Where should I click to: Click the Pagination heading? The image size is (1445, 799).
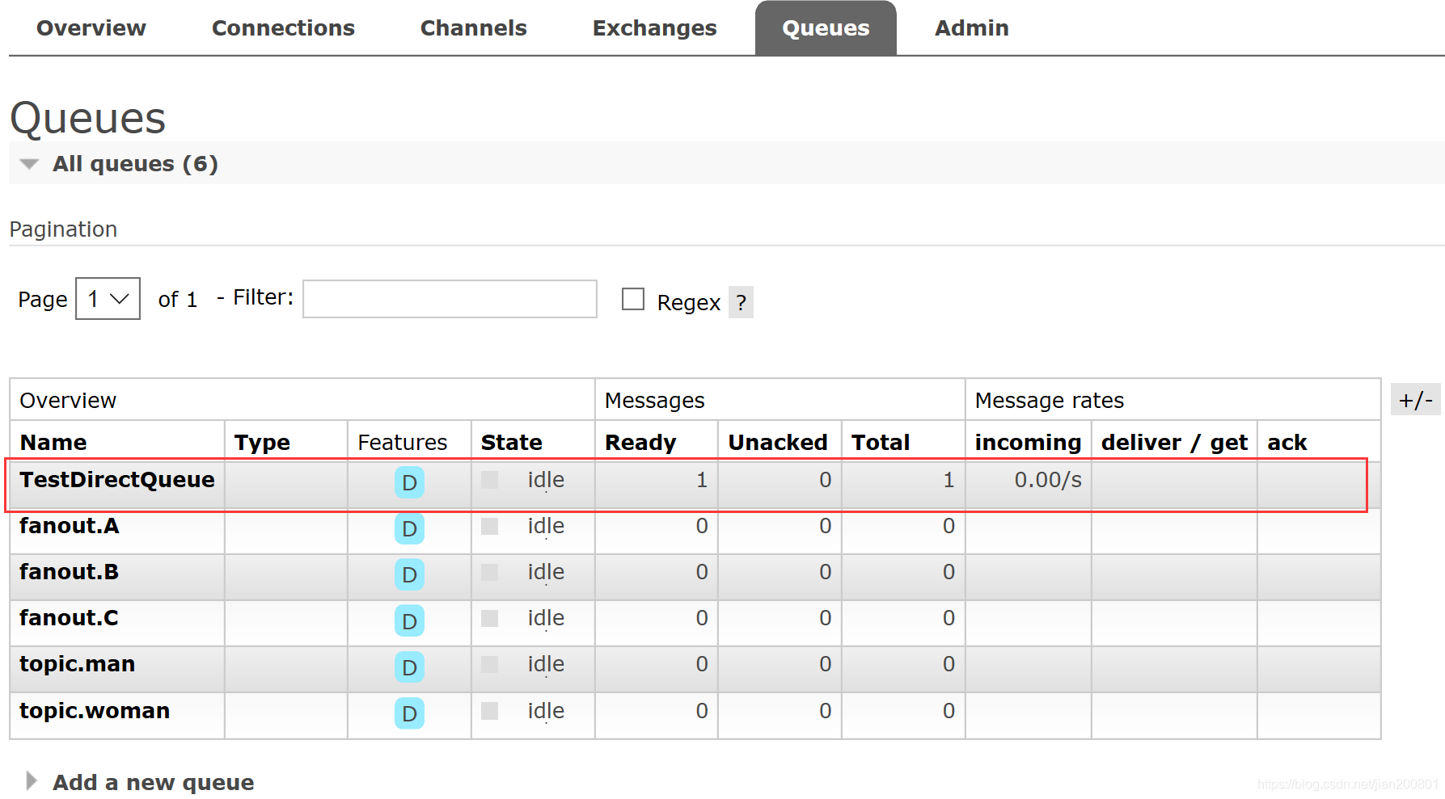(63, 229)
